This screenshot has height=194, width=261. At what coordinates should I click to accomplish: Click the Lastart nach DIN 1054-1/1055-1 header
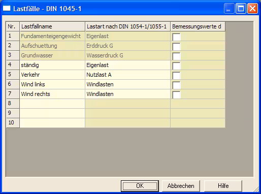click(128, 26)
